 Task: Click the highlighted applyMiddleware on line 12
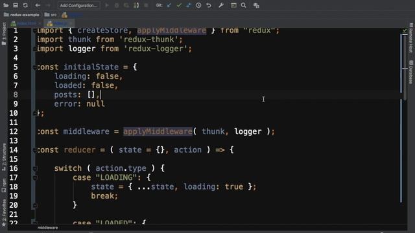158,131
